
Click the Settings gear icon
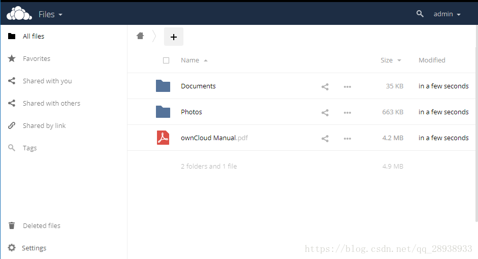(x=12, y=248)
